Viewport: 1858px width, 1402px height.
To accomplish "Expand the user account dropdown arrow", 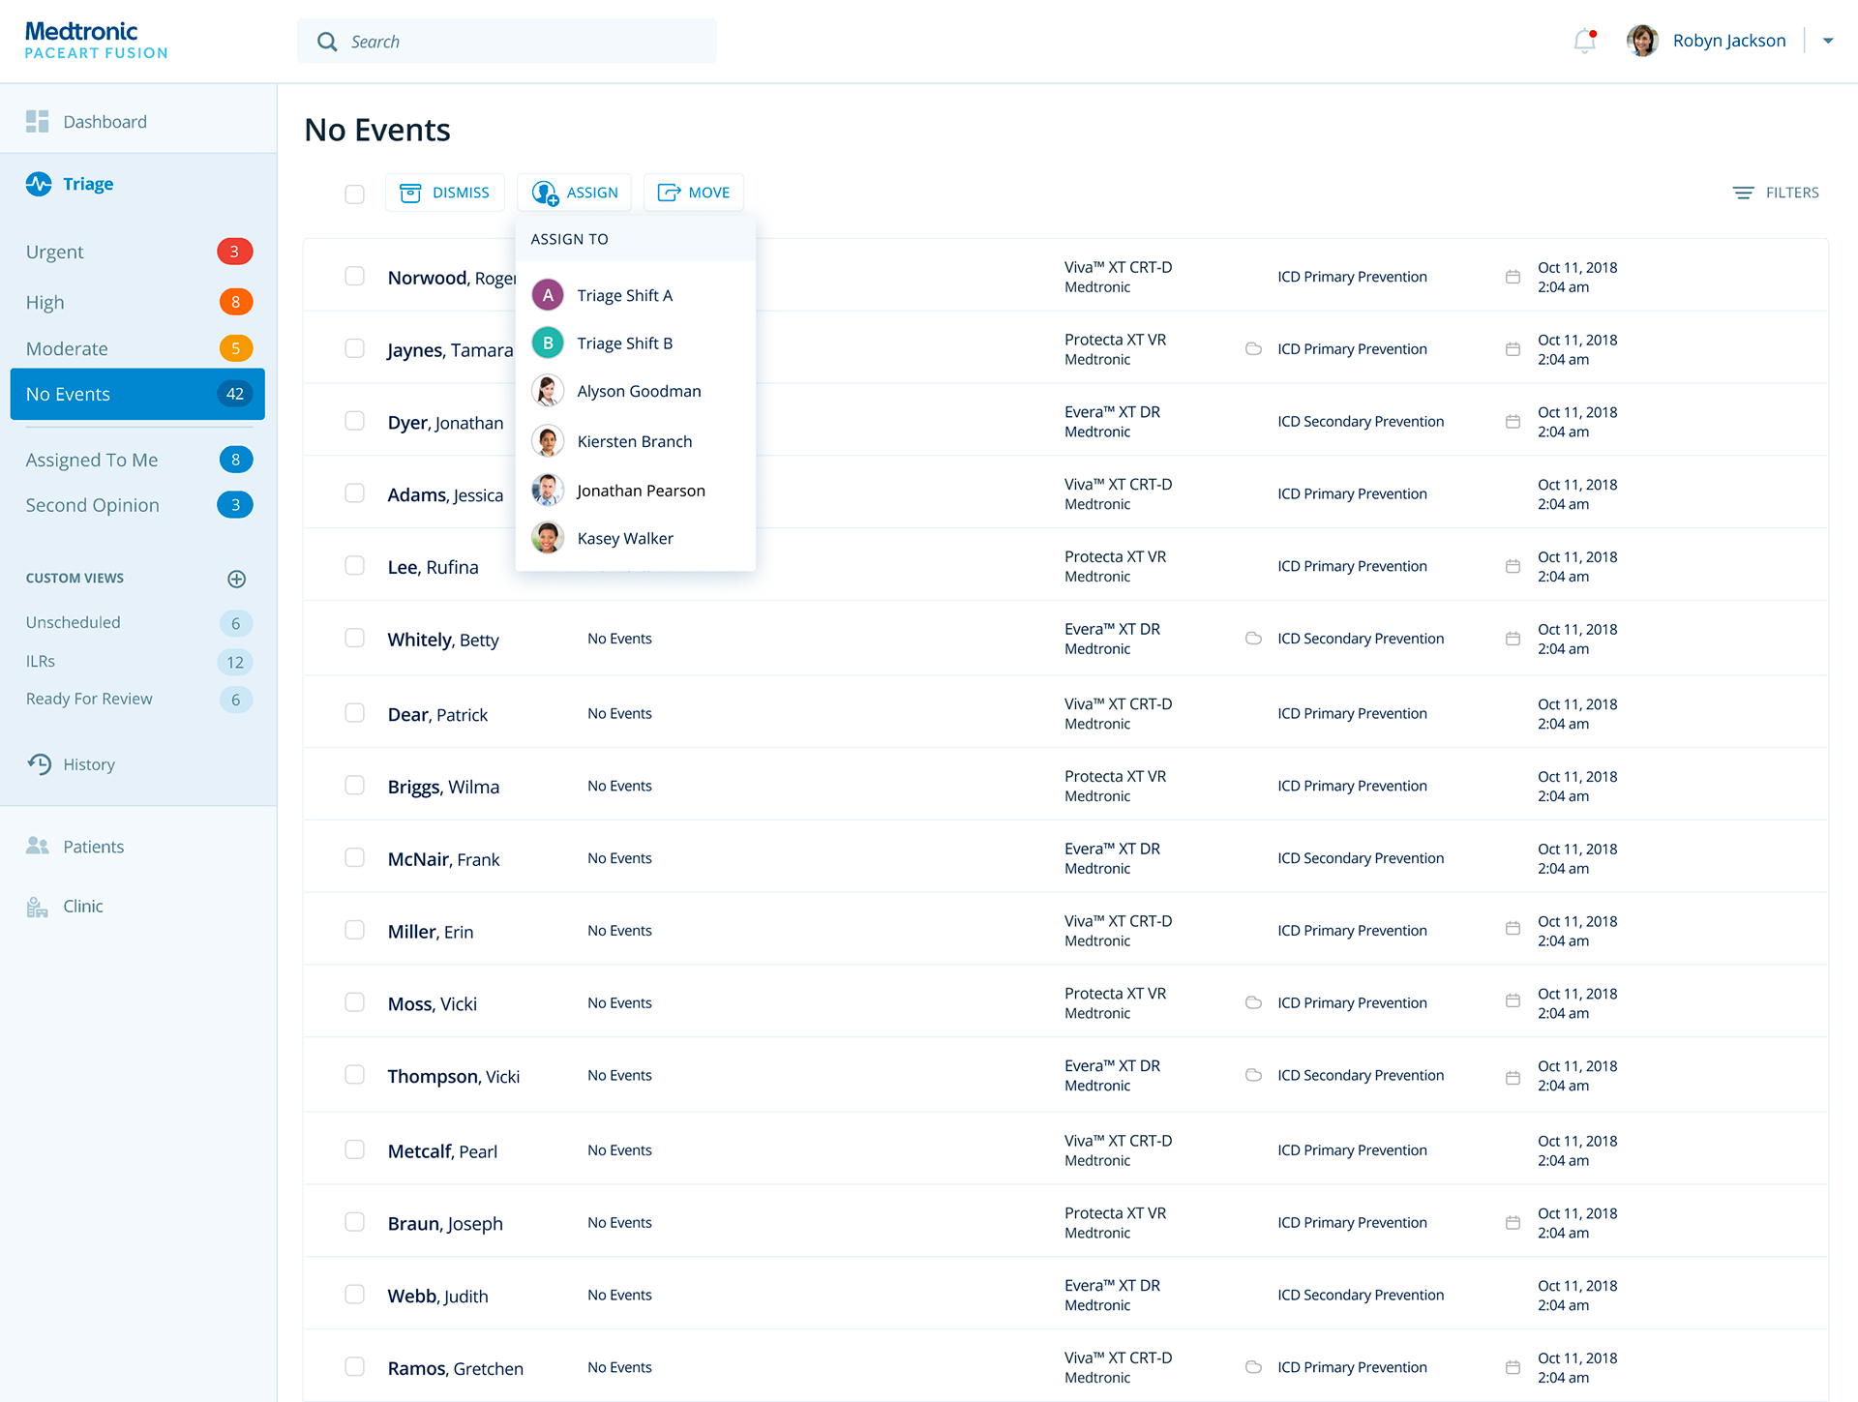I will [x=1828, y=41].
